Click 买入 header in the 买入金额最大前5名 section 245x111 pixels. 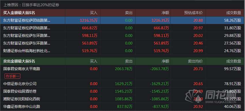[x=93, y=13]
